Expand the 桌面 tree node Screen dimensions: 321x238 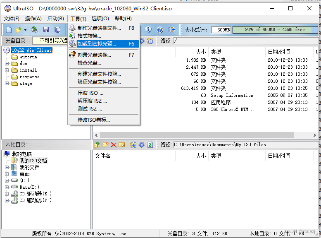tap(7, 174)
